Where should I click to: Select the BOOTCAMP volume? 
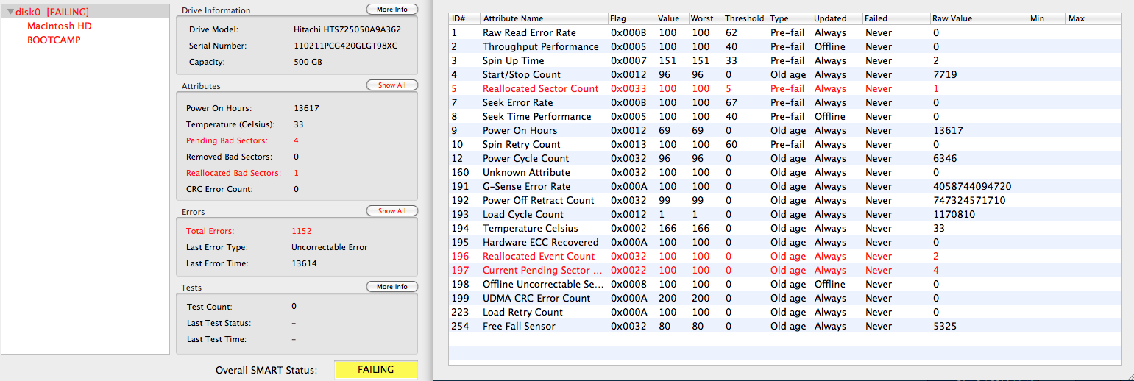54,40
